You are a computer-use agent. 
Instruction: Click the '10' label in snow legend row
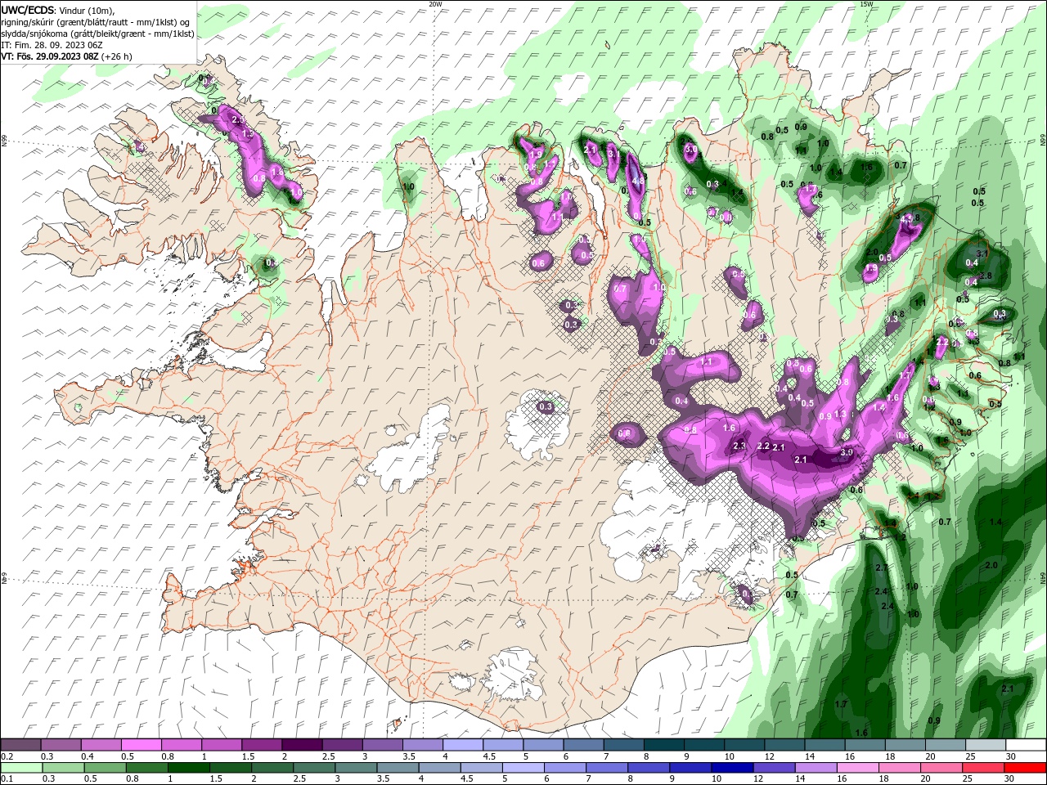[728, 756]
